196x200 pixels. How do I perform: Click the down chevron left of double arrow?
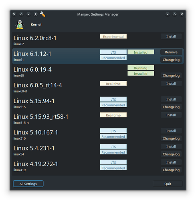click(28, 14)
